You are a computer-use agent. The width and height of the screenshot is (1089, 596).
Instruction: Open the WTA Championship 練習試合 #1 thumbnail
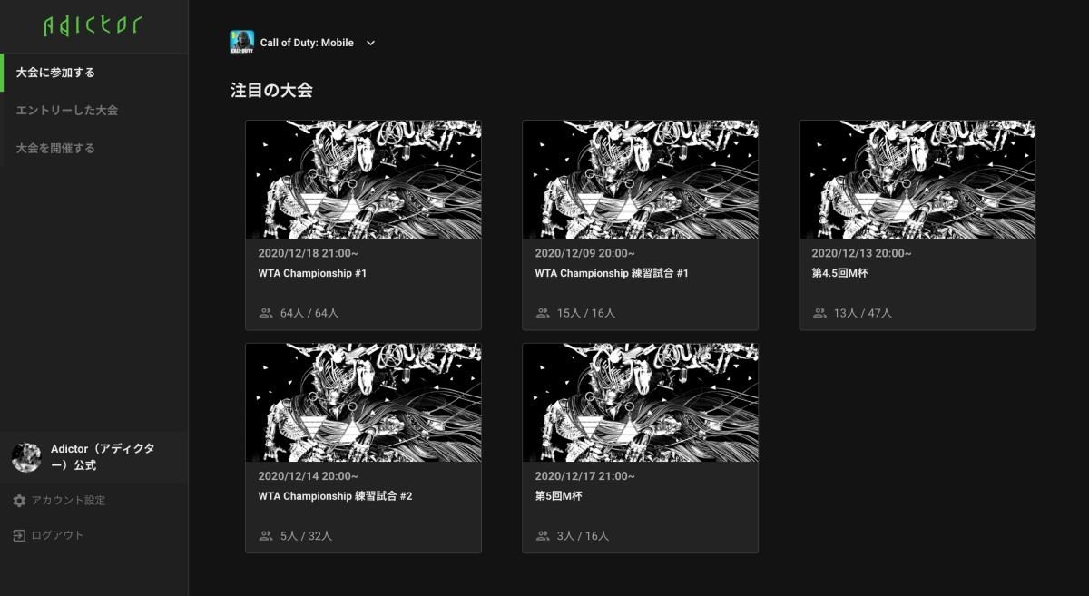(x=641, y=180)
